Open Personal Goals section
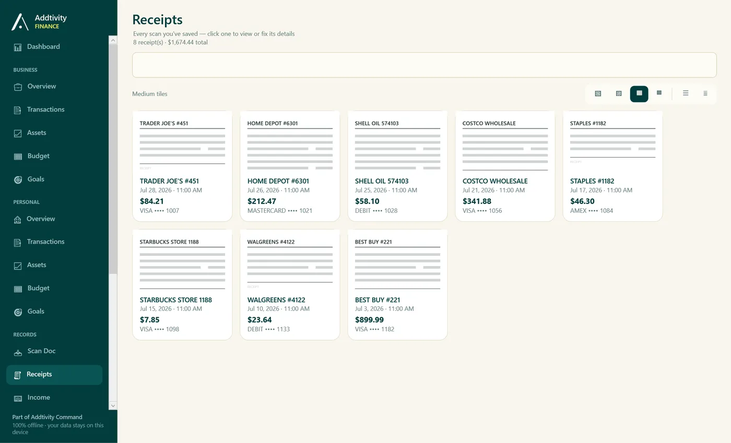Screen dimensions: 731x443 [x=54, y=312]
